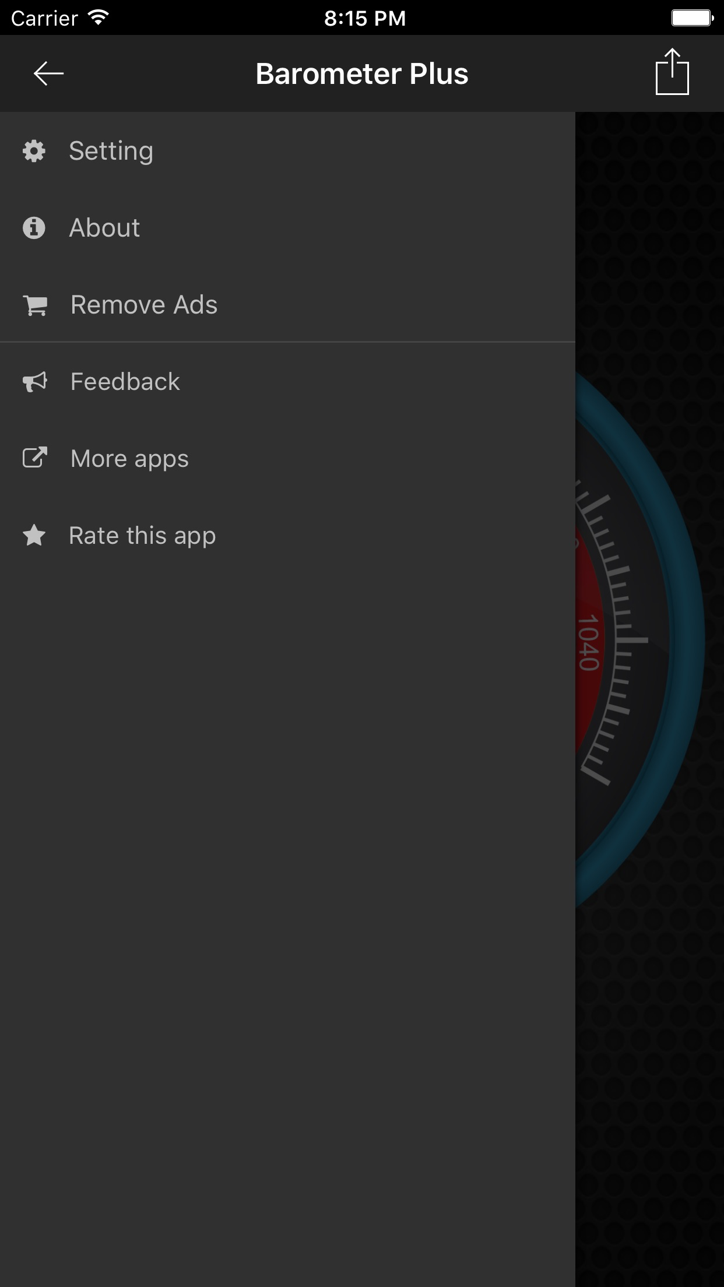Click the More apps external link icon
This screenshot has width=724, height=1287.
[35, 458]
